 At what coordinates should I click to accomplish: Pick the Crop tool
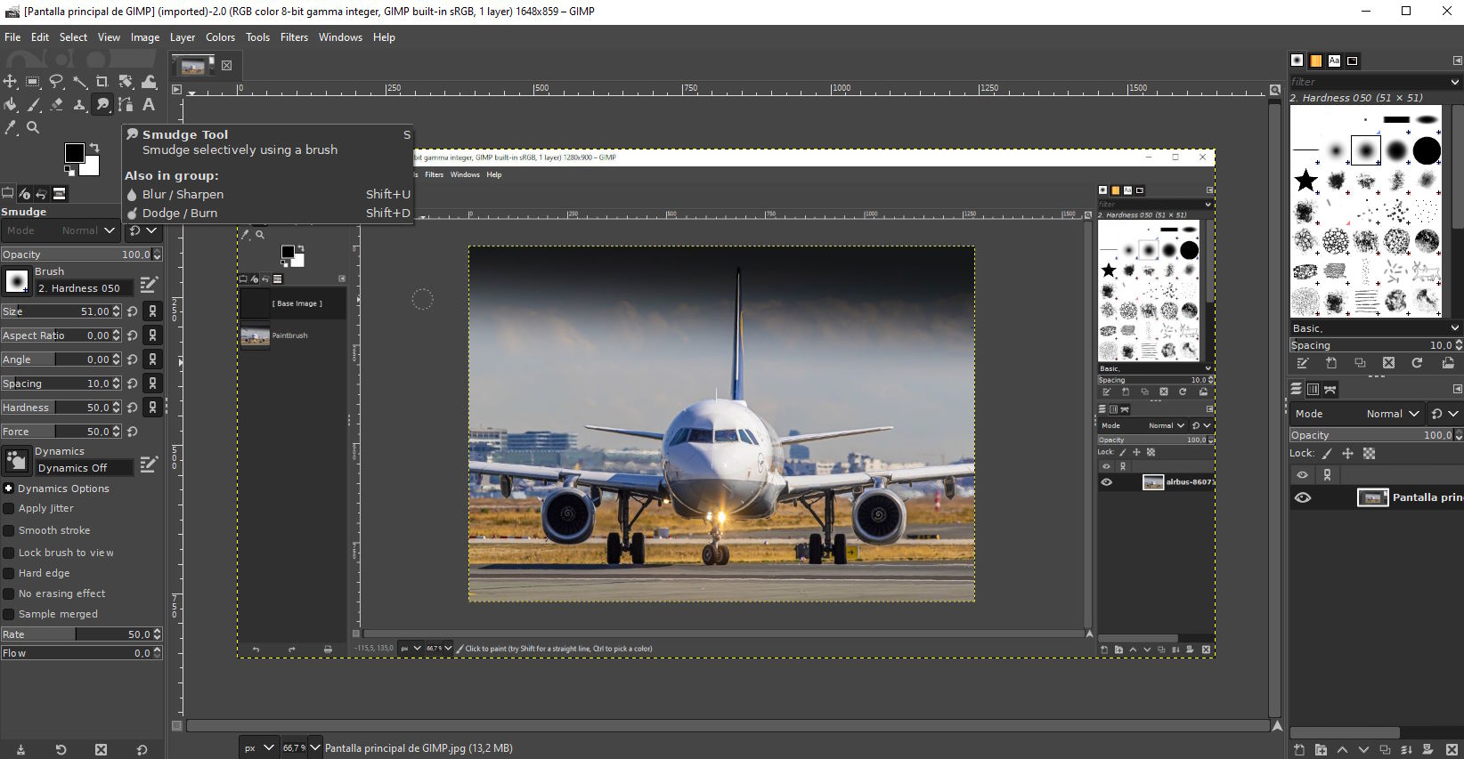click(102, 82)
